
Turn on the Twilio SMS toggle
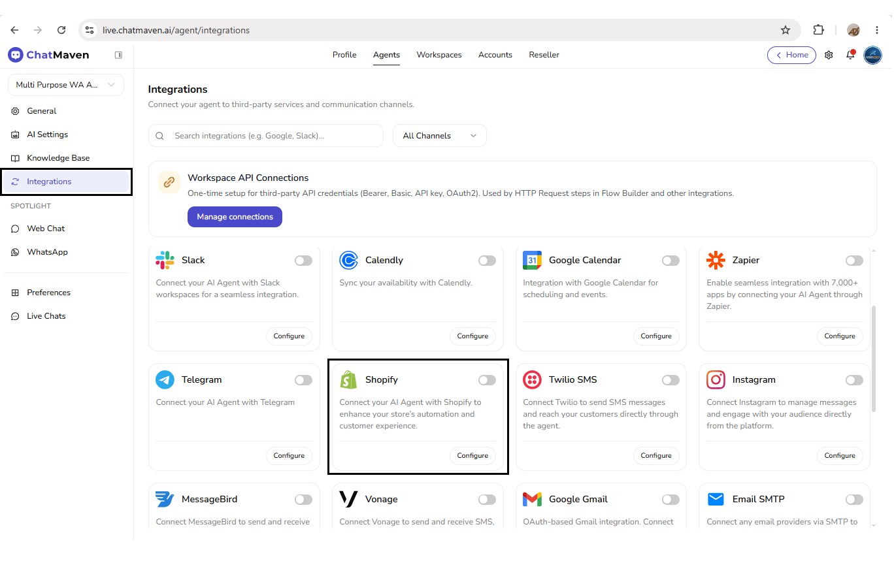(670, 380)
